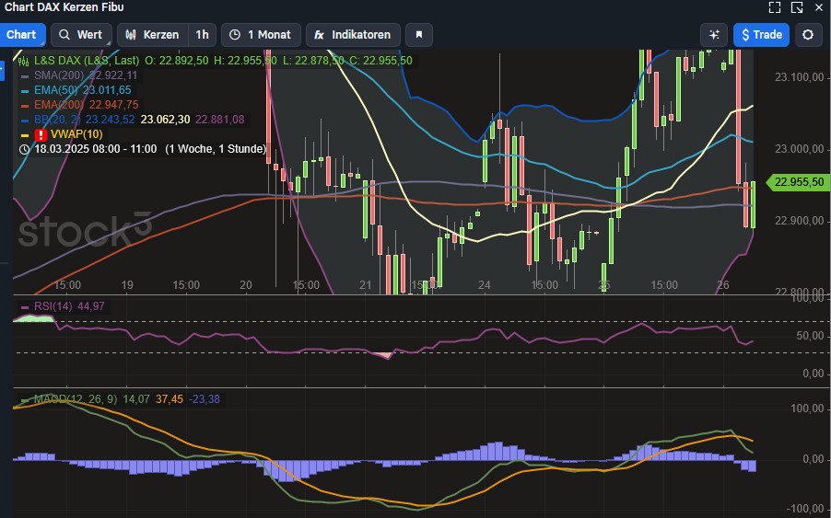Click the RSI 50,00 axis label
Viewport: 831px width, 518px height.
click(x=811, y=336)
